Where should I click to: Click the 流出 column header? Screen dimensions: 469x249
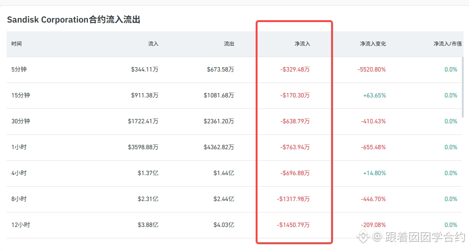click(x=229, y=44)
